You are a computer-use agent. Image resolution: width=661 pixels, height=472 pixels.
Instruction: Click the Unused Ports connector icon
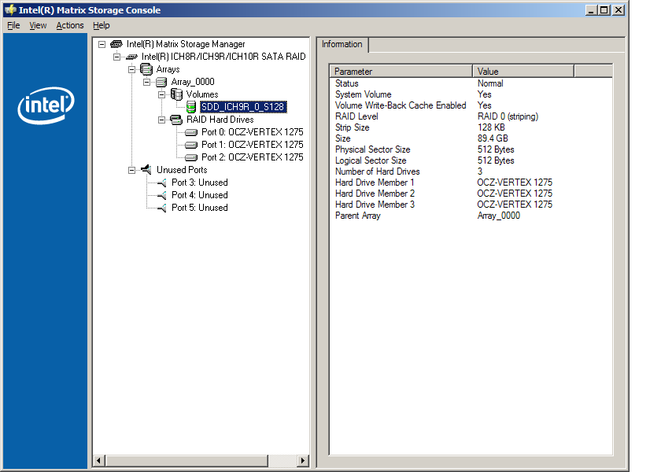click(x=146, y=169)
